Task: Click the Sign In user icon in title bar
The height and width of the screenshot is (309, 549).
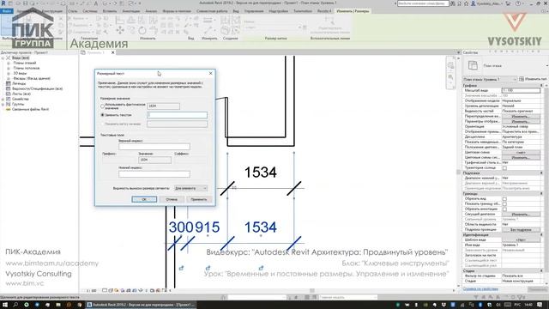Action: [474, 3]
